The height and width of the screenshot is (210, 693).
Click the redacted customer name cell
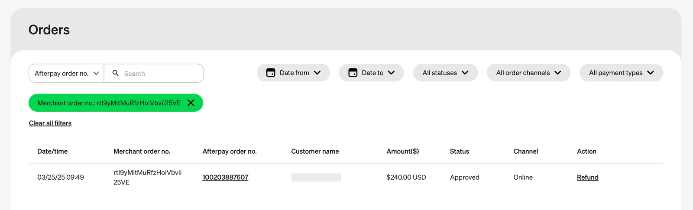click(x=316, y=177)
